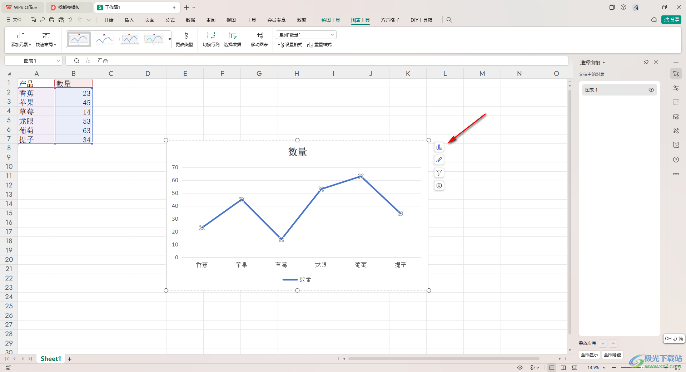This screenshot has height=372, width=686.
Task: Open the Name Box dropdown arrow
Action: 58,61
